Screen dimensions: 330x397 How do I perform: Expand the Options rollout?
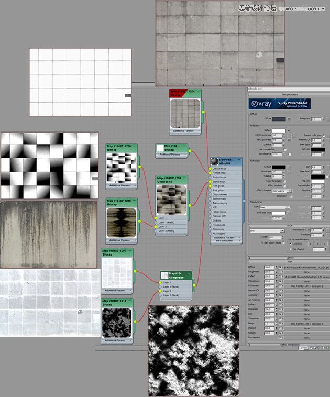(x=289, y=258)
